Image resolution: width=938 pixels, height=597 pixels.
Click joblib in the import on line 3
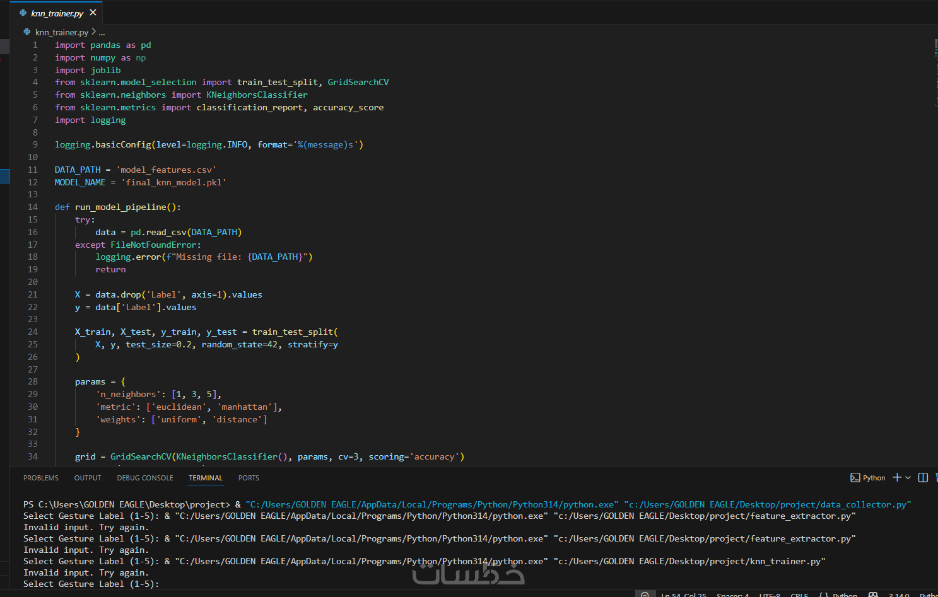pyautogui.click(x=105, y=70)
